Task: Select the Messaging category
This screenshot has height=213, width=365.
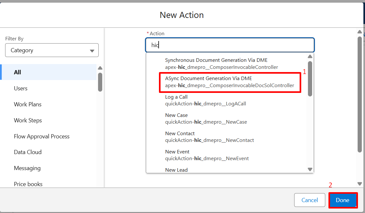Action: (x=48, y=168)
